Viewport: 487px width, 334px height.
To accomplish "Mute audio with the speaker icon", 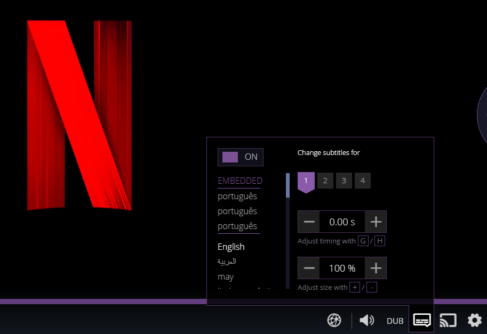I will coord(367,320).
